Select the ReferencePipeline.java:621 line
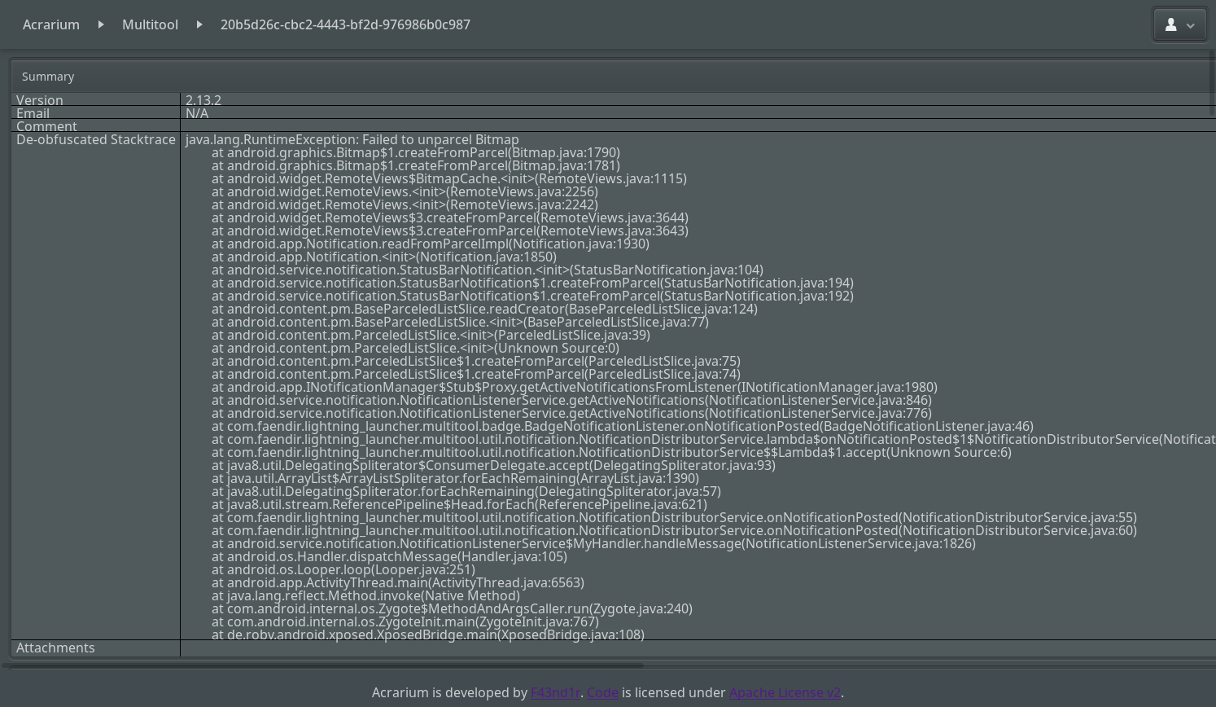The height and width of the screenshot is (707, 1216). (459, 504)
